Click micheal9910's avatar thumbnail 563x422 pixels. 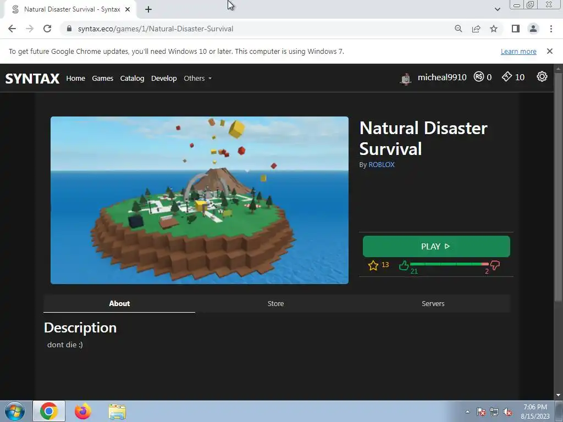tap(406, 79)
